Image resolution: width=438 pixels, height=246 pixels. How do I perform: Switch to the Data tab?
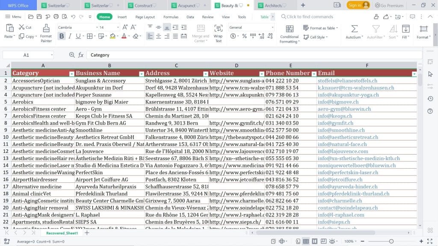click(190, 17)
